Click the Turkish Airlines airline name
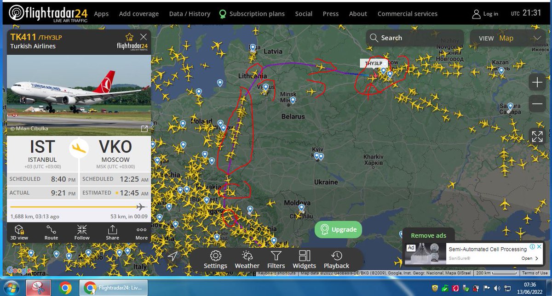Screen dimensions: 552x296 point(33,46)
